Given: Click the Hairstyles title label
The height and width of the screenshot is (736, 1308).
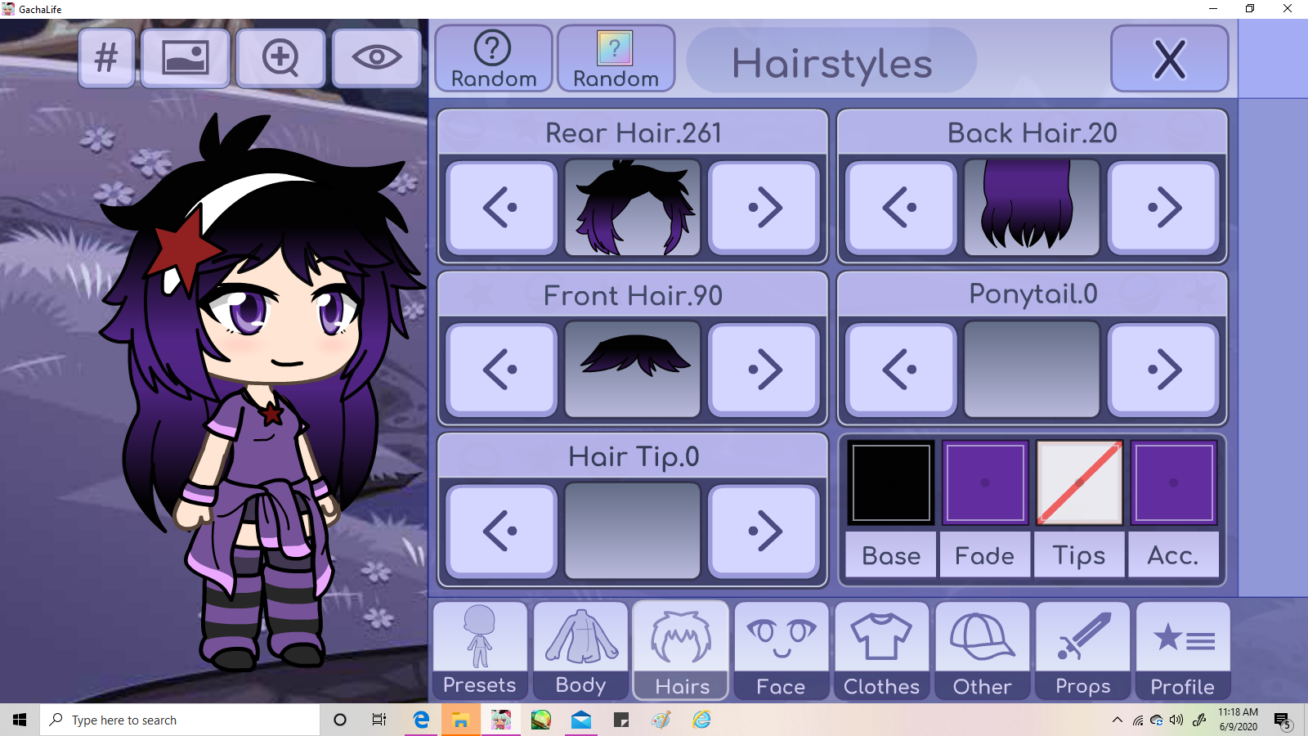Looking at the screenshot, I should [x=832, y=62].
